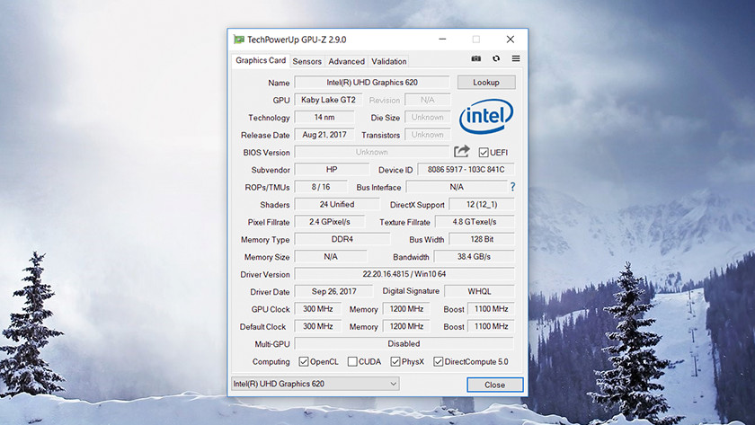Click the Computing label
The image size is (755, 425).
pyautogui.click(x=271, y=362)
